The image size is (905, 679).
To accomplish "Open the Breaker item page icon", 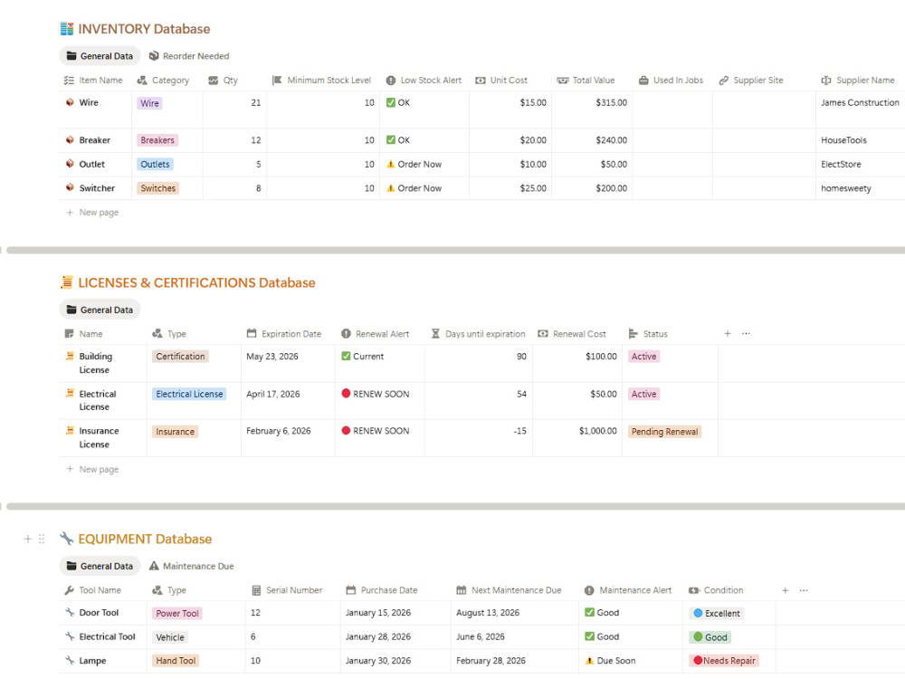I will [x=70, y=139].
